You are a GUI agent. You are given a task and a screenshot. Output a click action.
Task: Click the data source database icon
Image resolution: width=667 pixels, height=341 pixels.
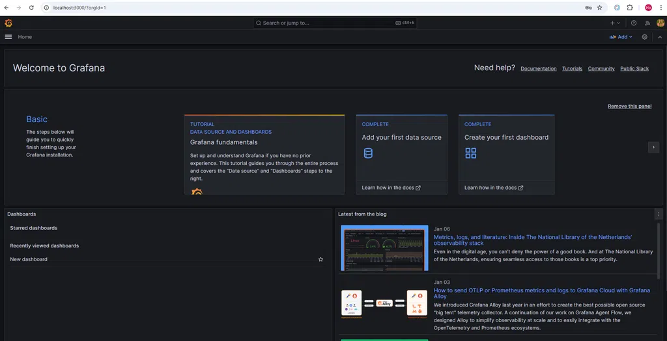368,153
